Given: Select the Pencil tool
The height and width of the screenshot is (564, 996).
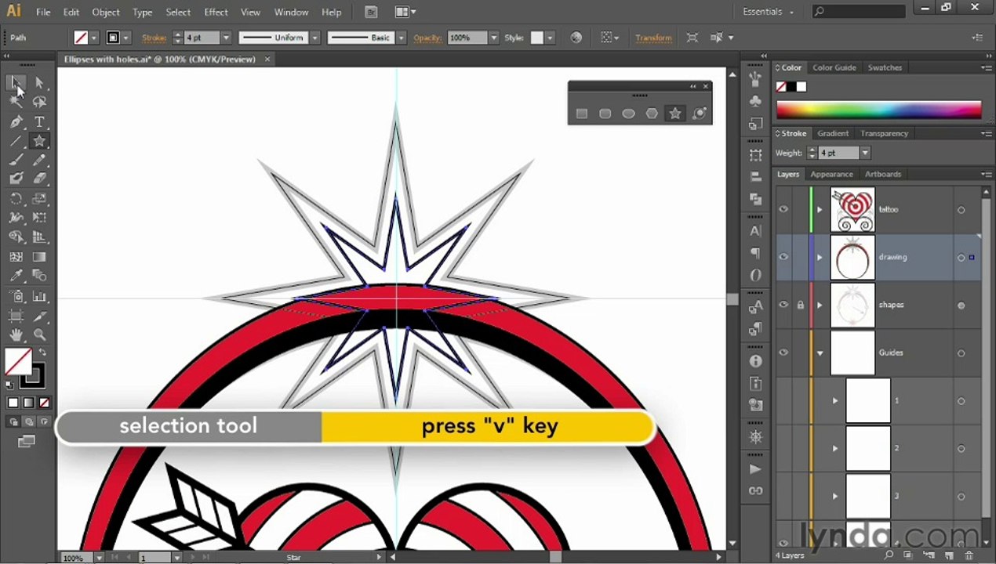Looking at the screenshot, I should pos(39,160).
